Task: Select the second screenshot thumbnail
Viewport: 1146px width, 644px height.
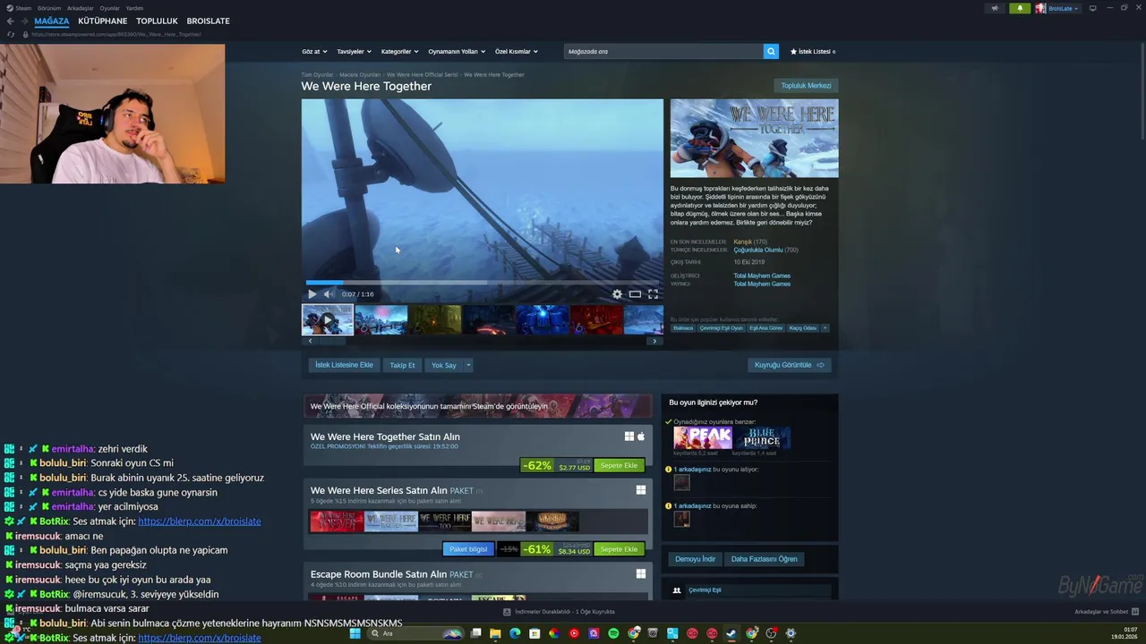Action: coord(381,319)
